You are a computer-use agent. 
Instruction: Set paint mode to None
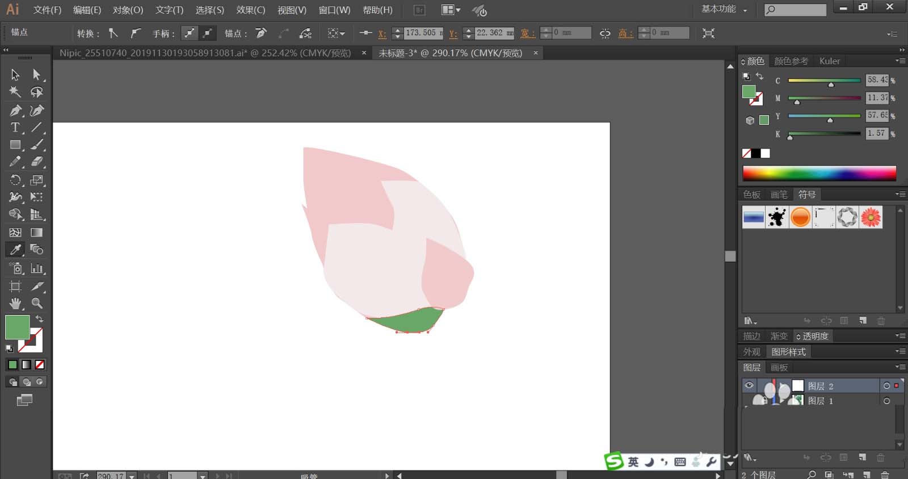[x=40, y=364]
